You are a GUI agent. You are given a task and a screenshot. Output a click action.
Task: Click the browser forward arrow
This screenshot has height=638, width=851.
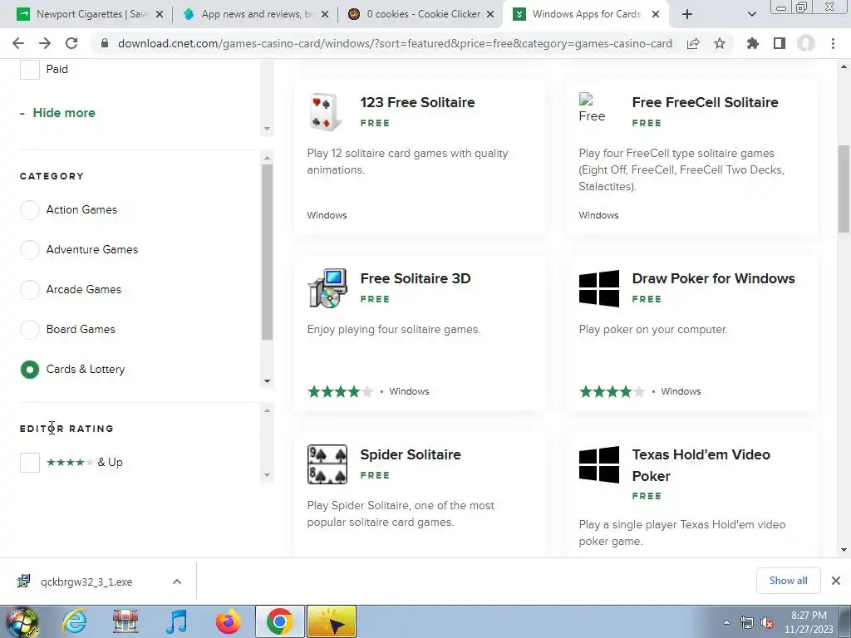[45, 43]
